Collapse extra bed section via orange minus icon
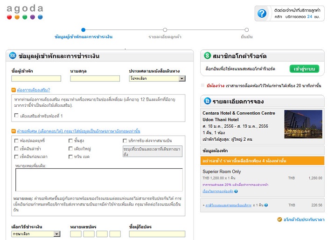The image size is (335, 240). tap(14, 90)
